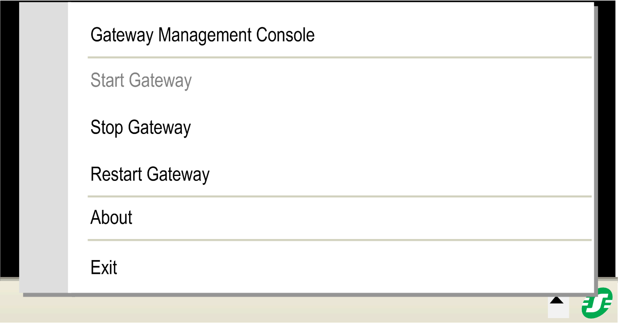
Task: Stop the running gateway service
Action: (141, 127)
